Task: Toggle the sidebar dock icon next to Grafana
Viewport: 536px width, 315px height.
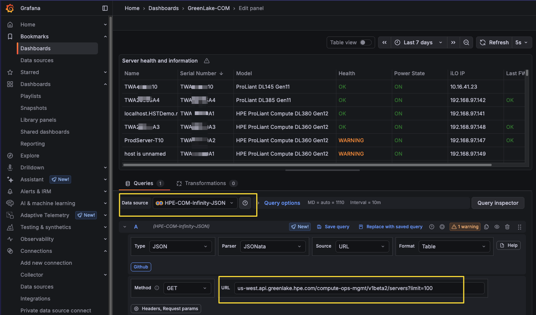Action: tap(105, 8)
